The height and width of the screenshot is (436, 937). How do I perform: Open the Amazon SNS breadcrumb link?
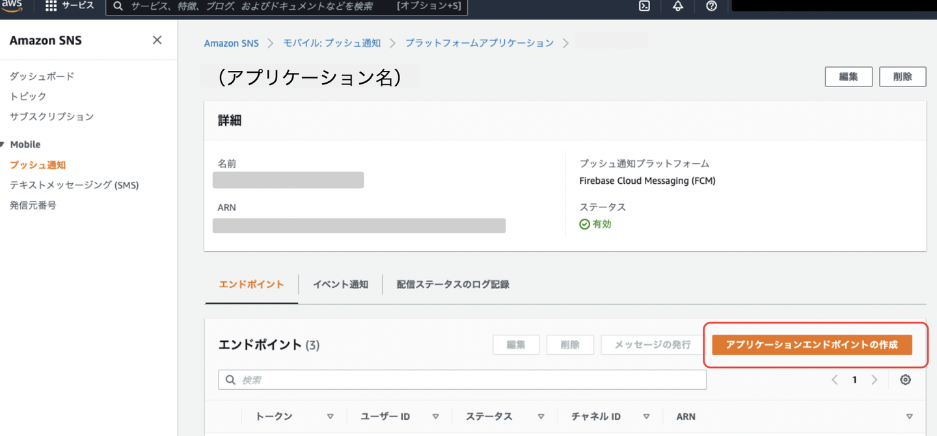(231, 44)
